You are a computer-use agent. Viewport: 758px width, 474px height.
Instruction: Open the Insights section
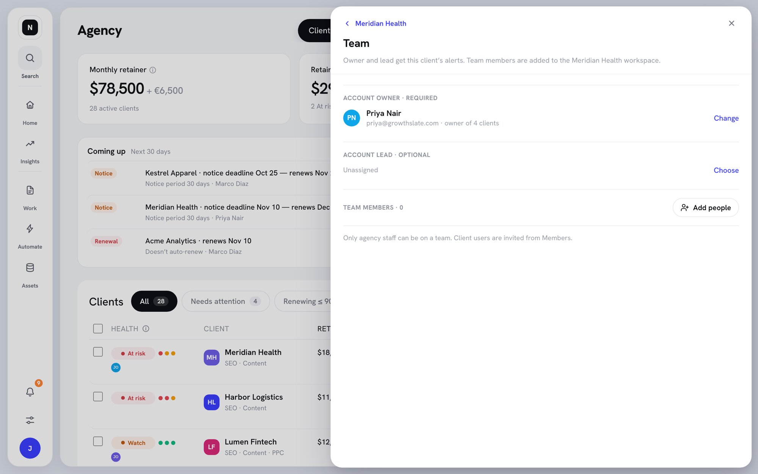[30, 151]
